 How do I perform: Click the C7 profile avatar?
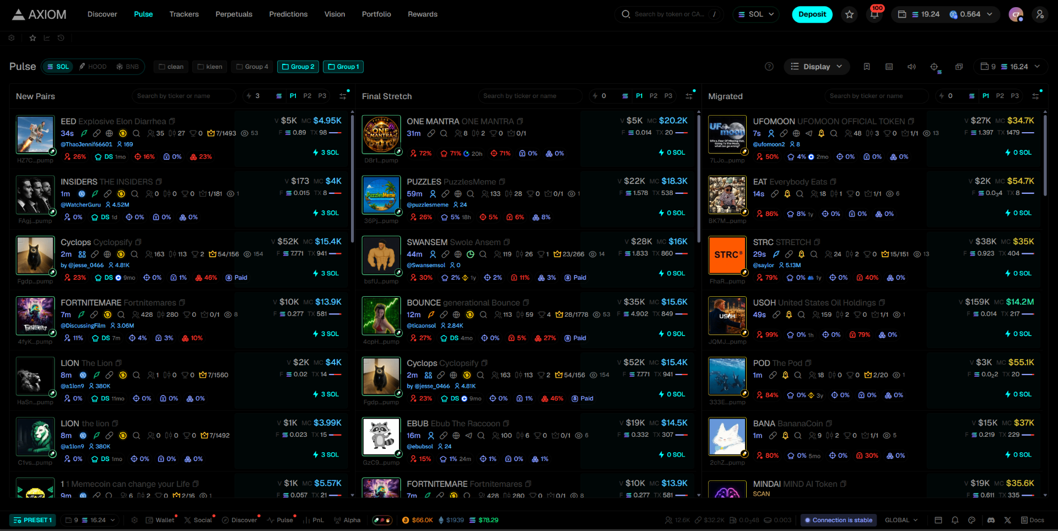(1016, 14)
